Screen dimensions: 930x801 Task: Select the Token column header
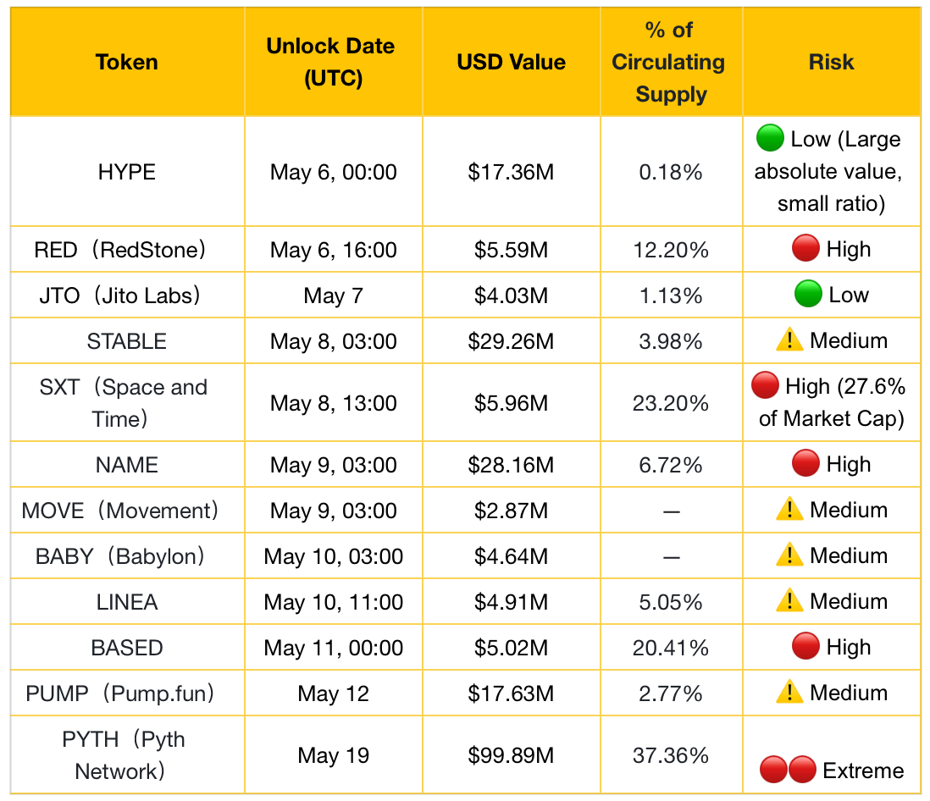click(127, 62)
